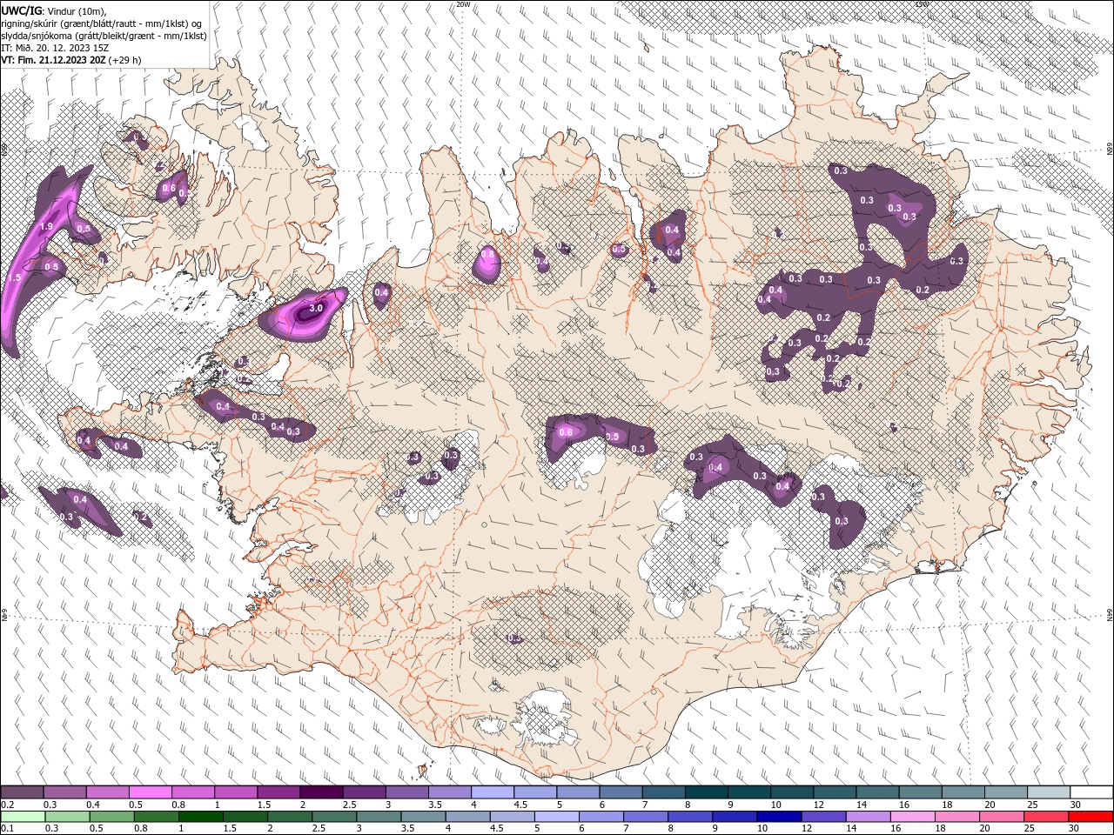Click the 30 label in the upper legend row
1114x835 pixels.
click(x=1075, y=805)
